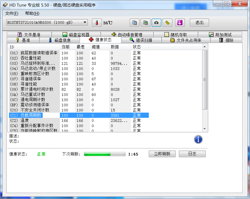This screenshot has width=250, height=199.
Task: Click the blue information icon
Action: click(x=198, y=139)
